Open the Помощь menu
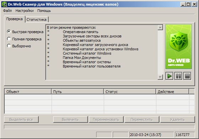 tap(44, 11)
